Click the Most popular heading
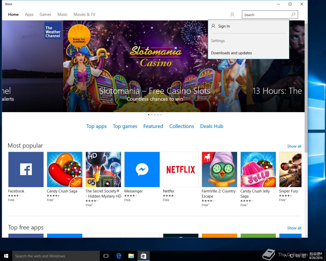This screenshot has width=326, height=261. pyautogui.click(x=25, y=146)
